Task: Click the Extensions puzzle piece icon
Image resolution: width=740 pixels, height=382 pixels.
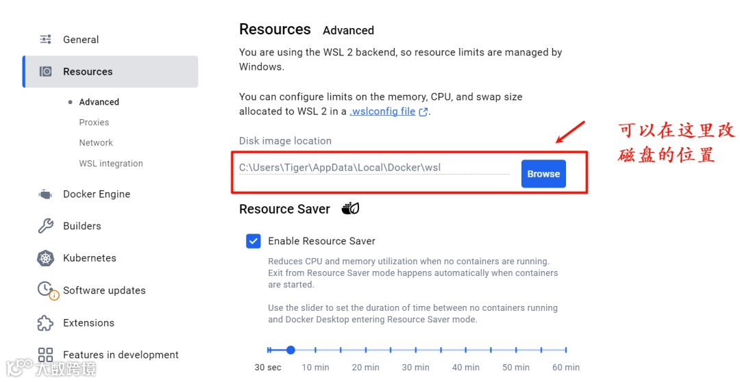Action: coord(46,322)
